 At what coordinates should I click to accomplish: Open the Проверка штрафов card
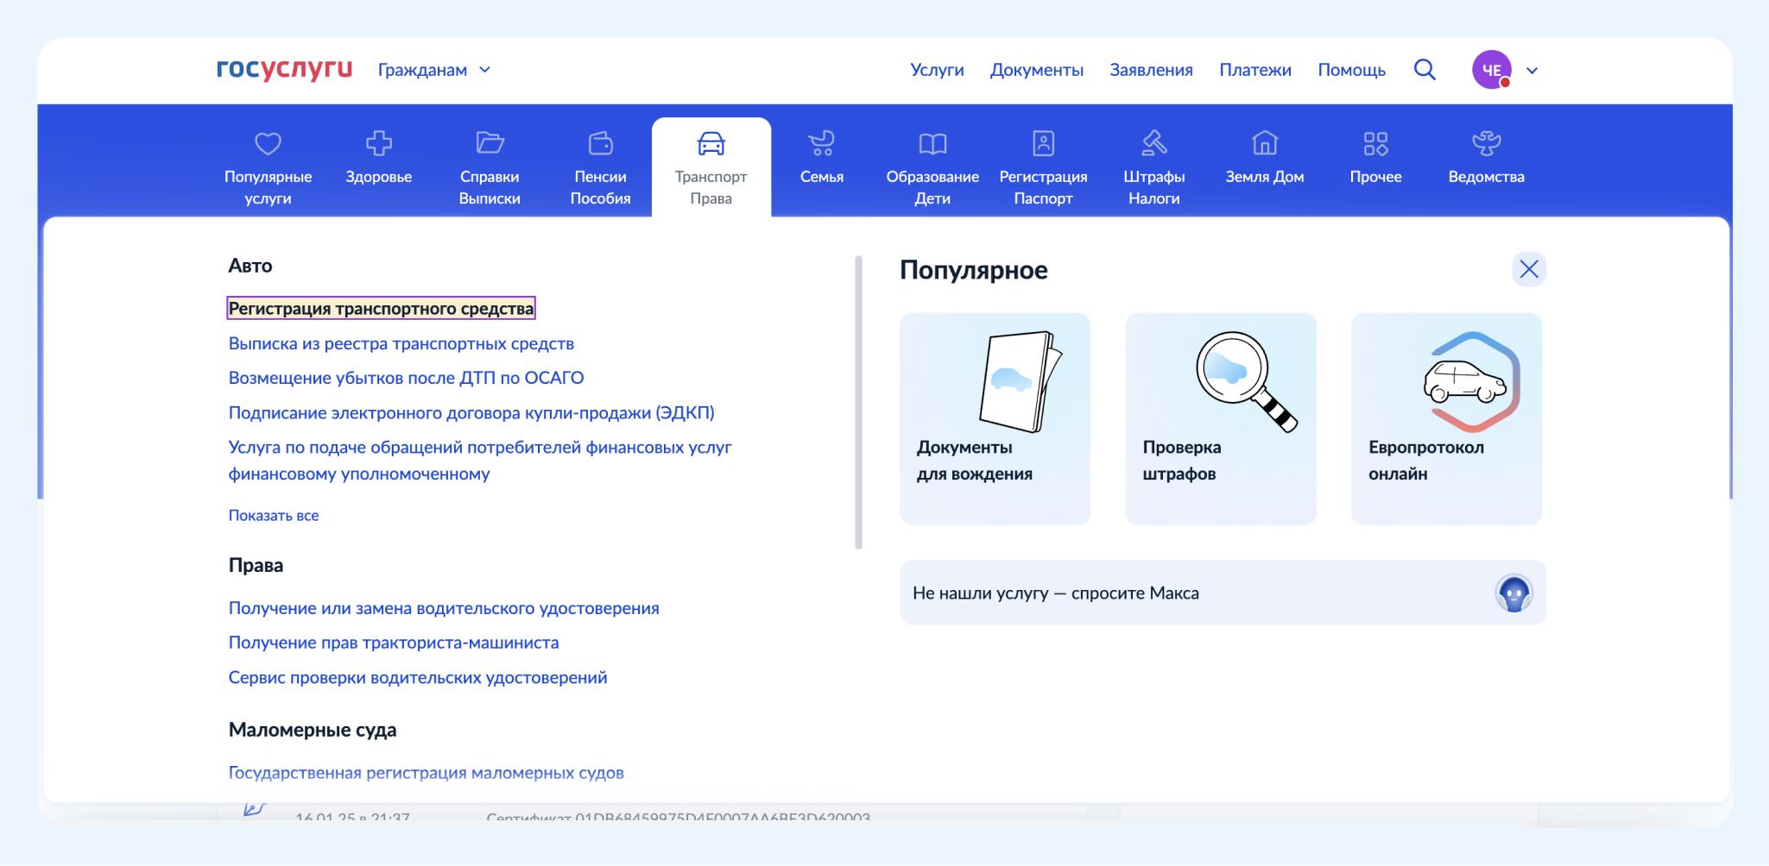(1220, 418)
